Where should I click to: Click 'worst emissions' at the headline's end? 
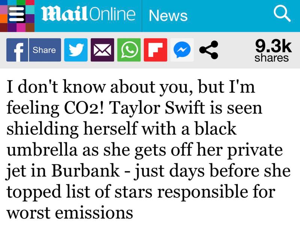coord(70,213)
